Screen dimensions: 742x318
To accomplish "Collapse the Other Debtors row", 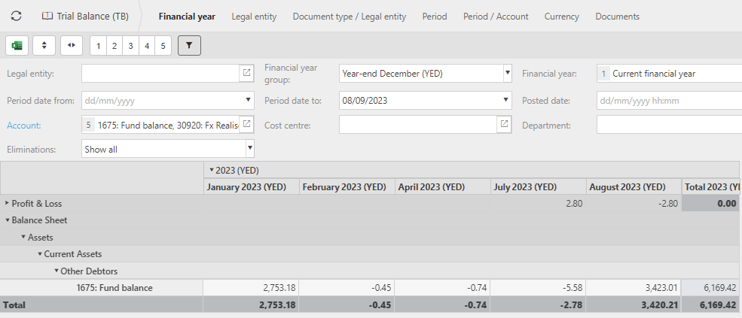I will pos(56,271).
